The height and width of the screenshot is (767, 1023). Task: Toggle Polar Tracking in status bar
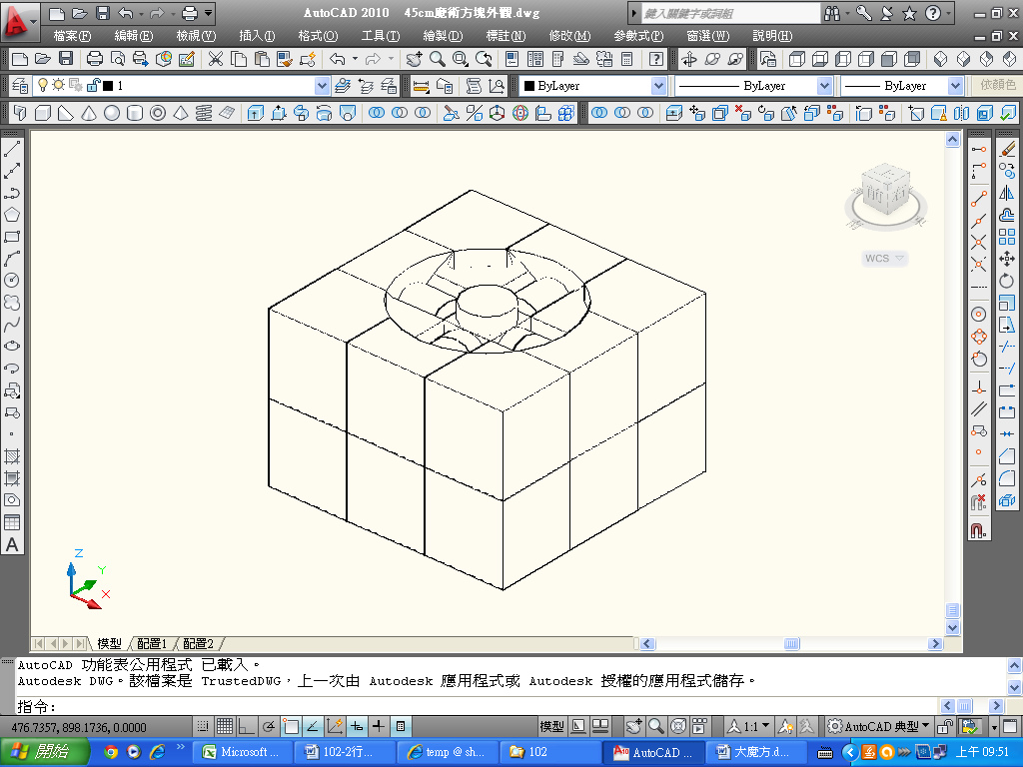tap(268, 726)
